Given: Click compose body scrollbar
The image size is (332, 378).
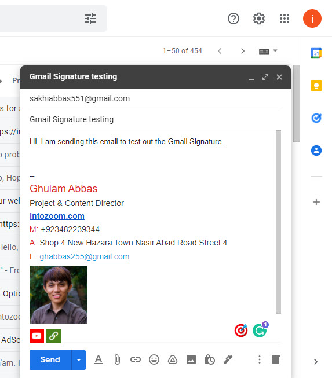Looking at the screenshot, I should click(x=279, y=222).
